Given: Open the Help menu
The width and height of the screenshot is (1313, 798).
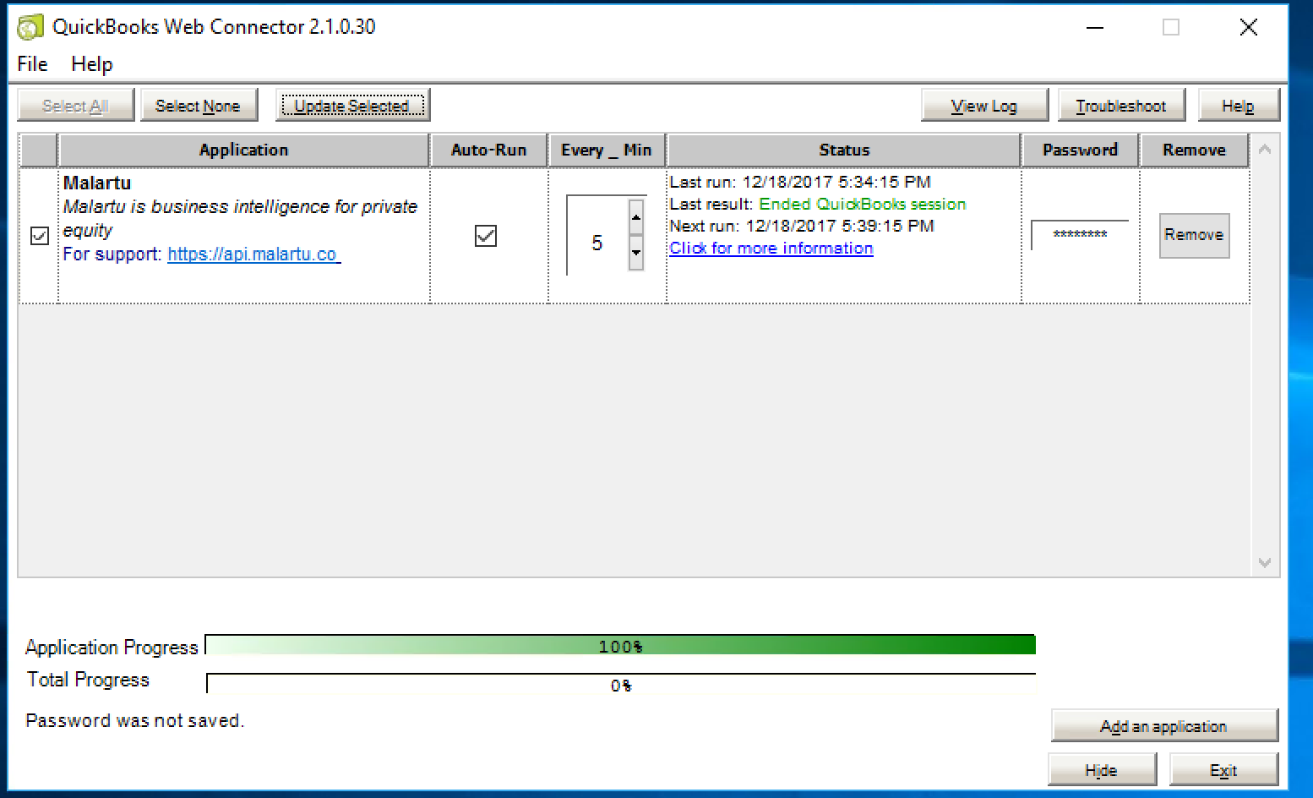Looking at the screenshot, I should tap(91, 64).
